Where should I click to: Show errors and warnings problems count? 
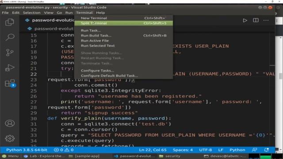tap(64, 150)
